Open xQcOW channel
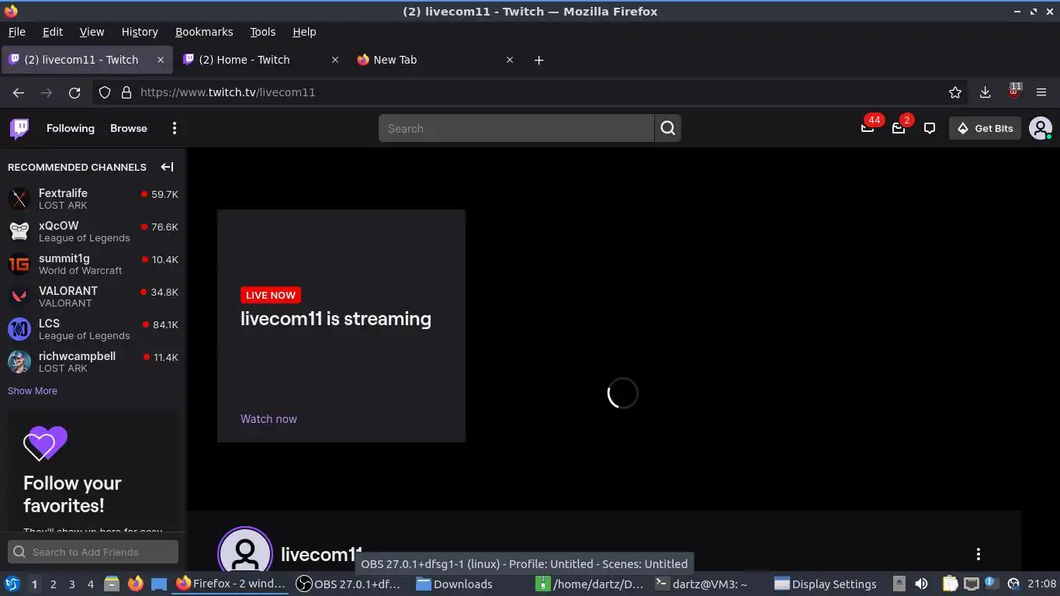The width and height of the screenshot is (1060, 596). (93, 231)
